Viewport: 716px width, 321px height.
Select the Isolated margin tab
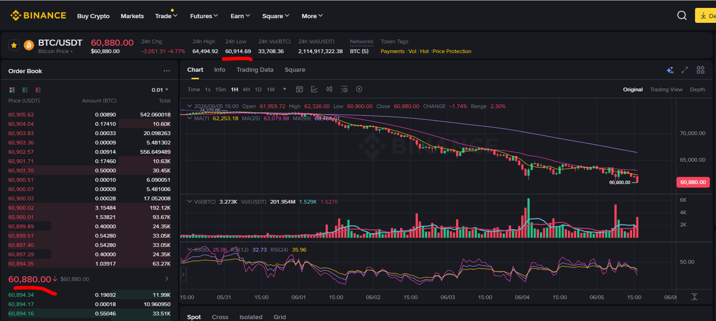(251, 317)
